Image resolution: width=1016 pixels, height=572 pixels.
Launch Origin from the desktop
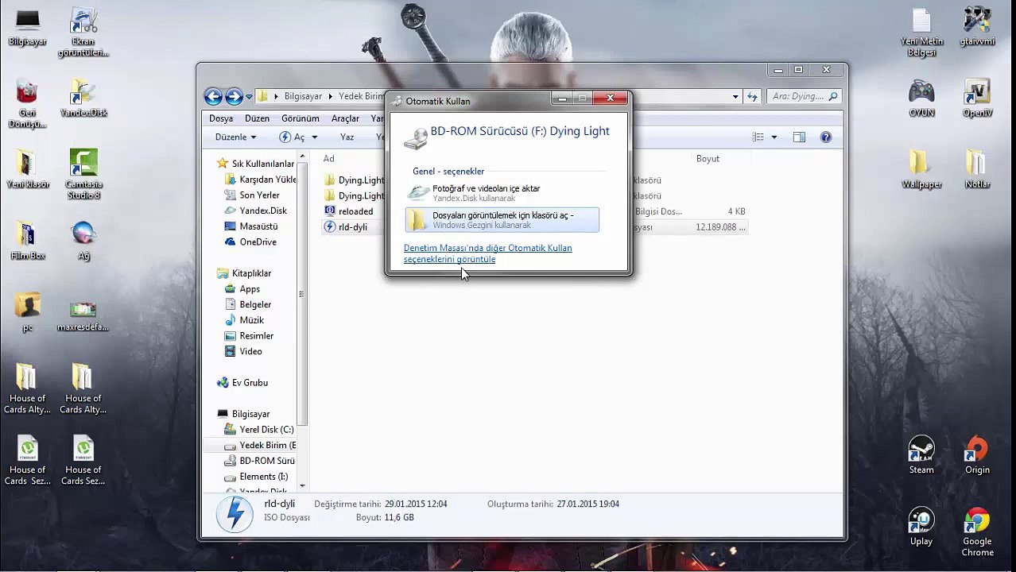point(977,456)
